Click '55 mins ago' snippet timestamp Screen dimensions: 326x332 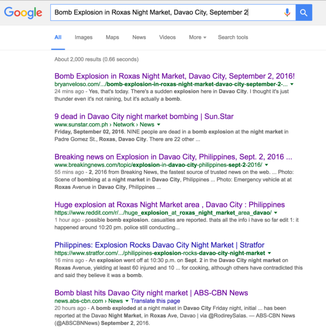69,172
